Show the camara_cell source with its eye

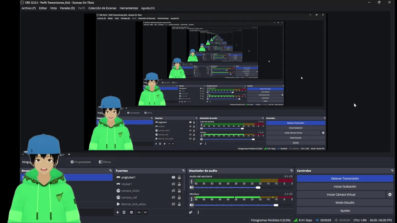(173, 197)
